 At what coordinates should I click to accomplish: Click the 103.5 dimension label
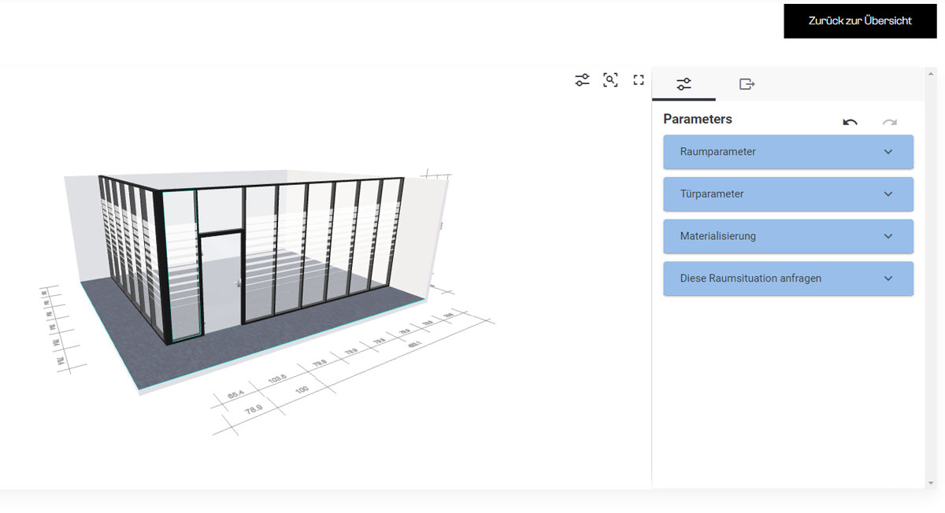coord(276,381)
